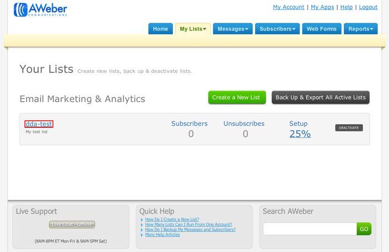Viewport: 389px width, 252px height.
Task: Click the Search AWeber input field
Action: pos(310,229)
